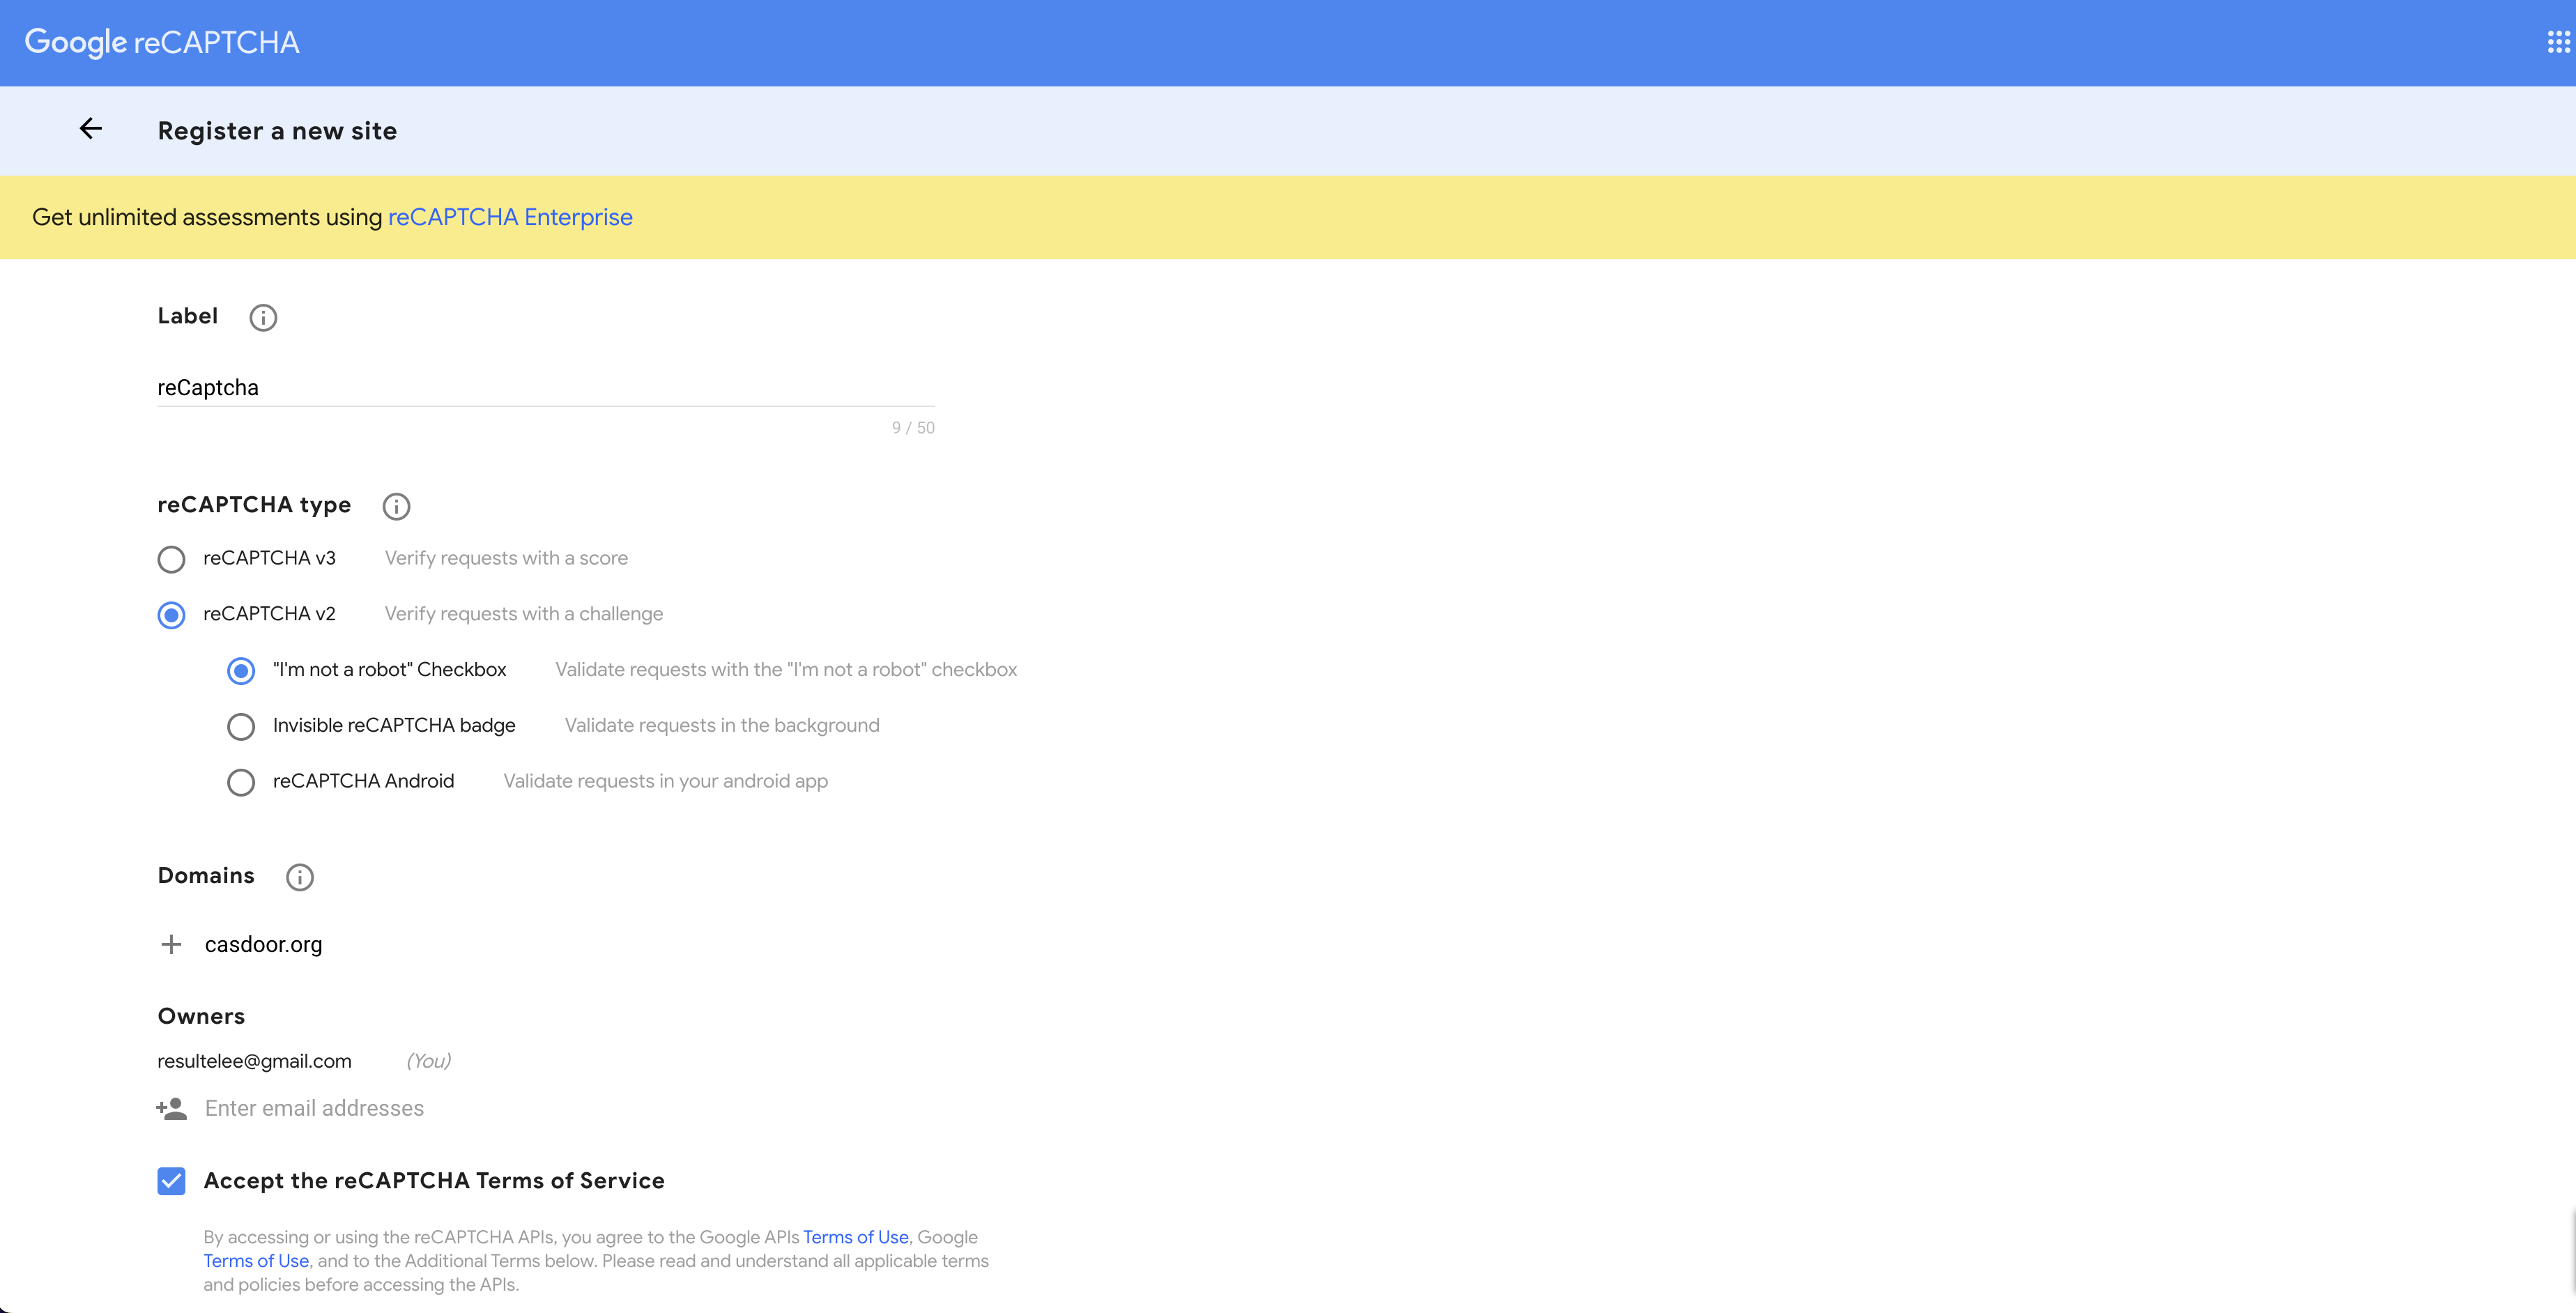The width and height of the screenshot is (2576, 1313).
Task: Click the Label info tooltip icon
Action: tap(263, 316)
